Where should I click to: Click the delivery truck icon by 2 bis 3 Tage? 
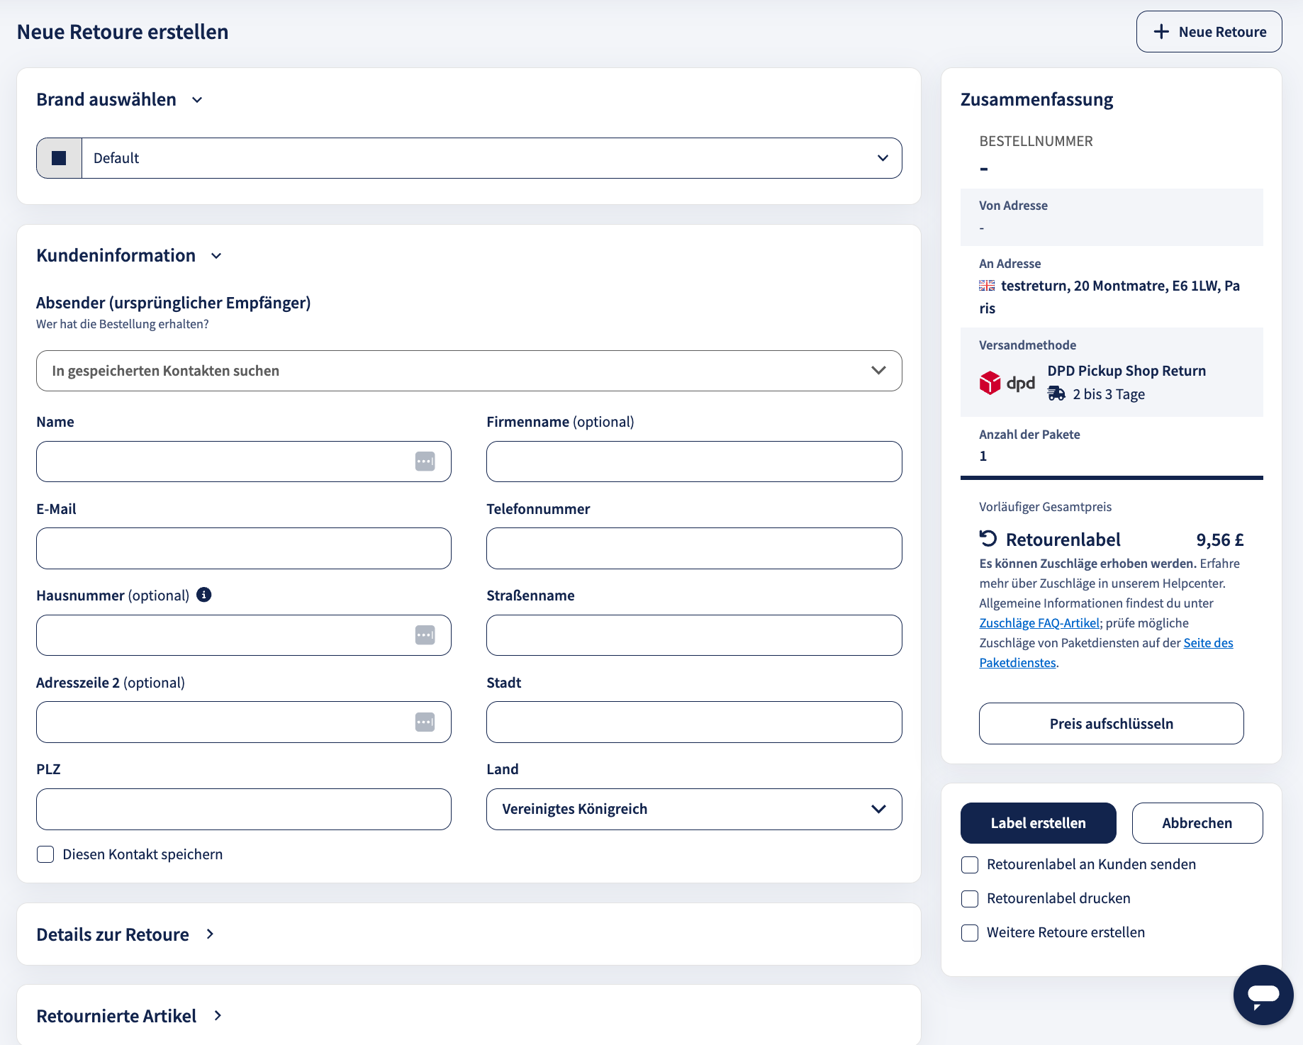[1056, 394]
